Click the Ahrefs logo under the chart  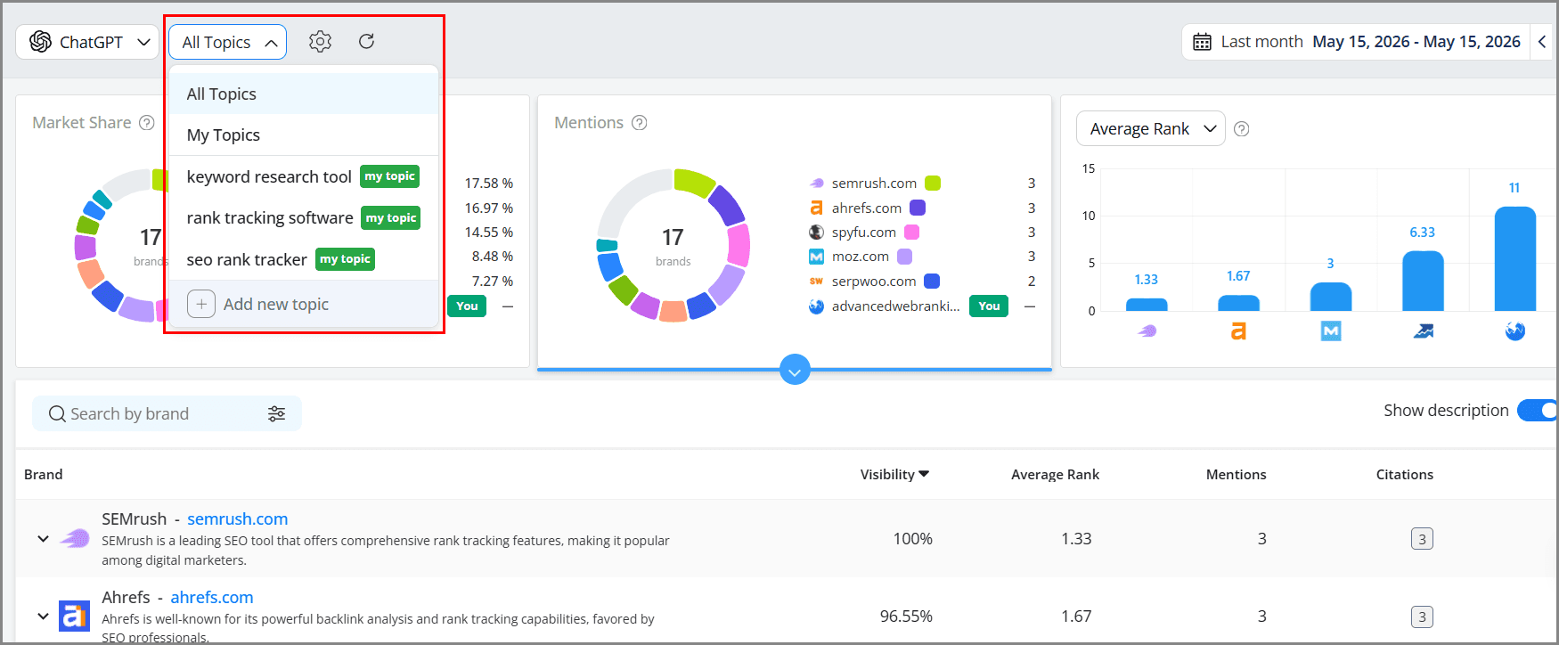coord(1238,331)
